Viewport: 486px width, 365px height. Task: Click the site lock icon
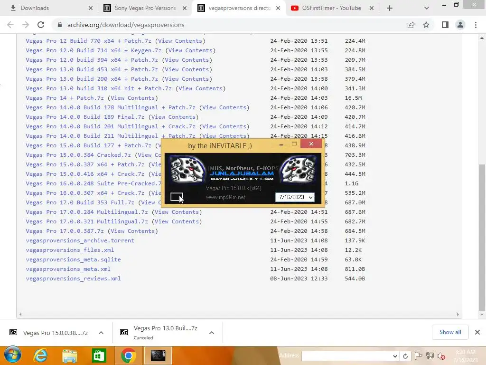point(60,25)
